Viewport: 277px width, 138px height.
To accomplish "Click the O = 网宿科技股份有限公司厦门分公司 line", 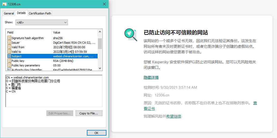I will pyautogui.click(x=33, y=81).
